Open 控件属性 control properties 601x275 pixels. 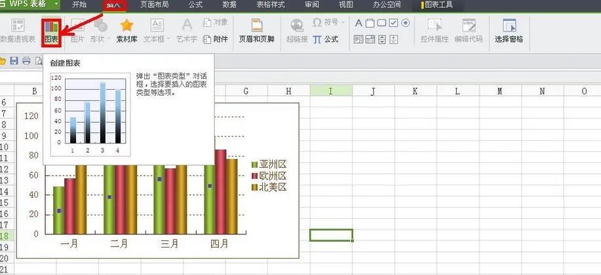(435, 31)
